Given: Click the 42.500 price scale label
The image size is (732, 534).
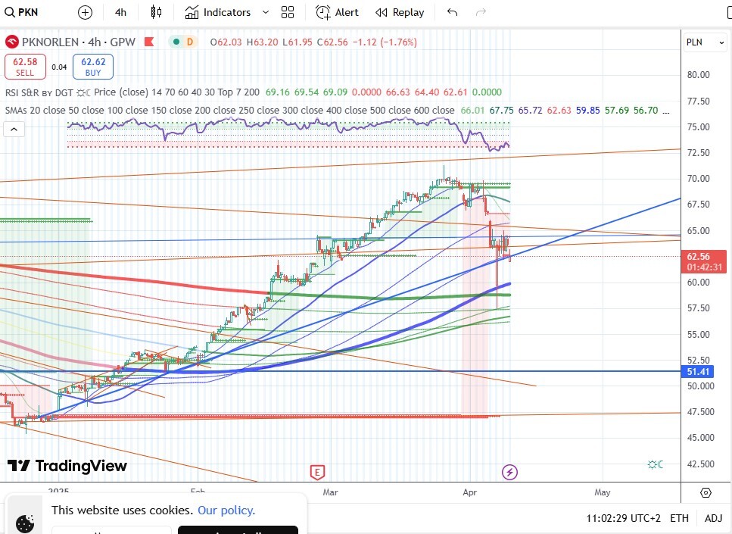Looking at the screenshot, I should click(x=701, y=464).
